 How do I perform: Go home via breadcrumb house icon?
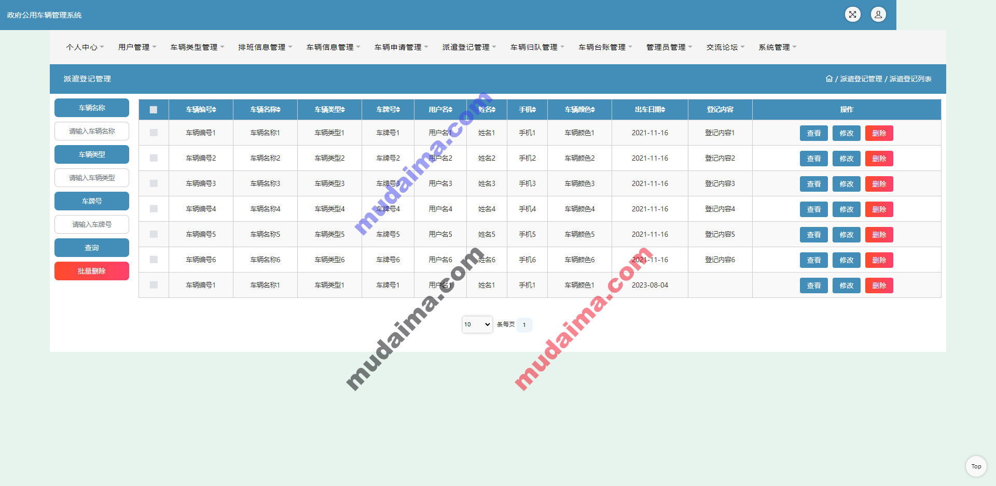829,79
